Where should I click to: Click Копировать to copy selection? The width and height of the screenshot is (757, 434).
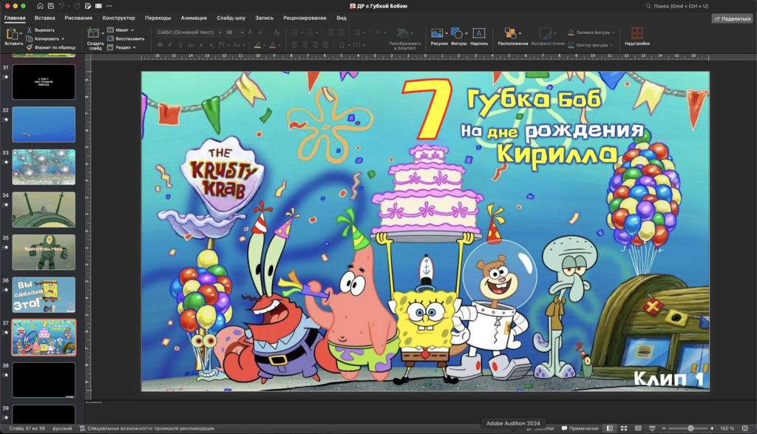coord(42,38)
